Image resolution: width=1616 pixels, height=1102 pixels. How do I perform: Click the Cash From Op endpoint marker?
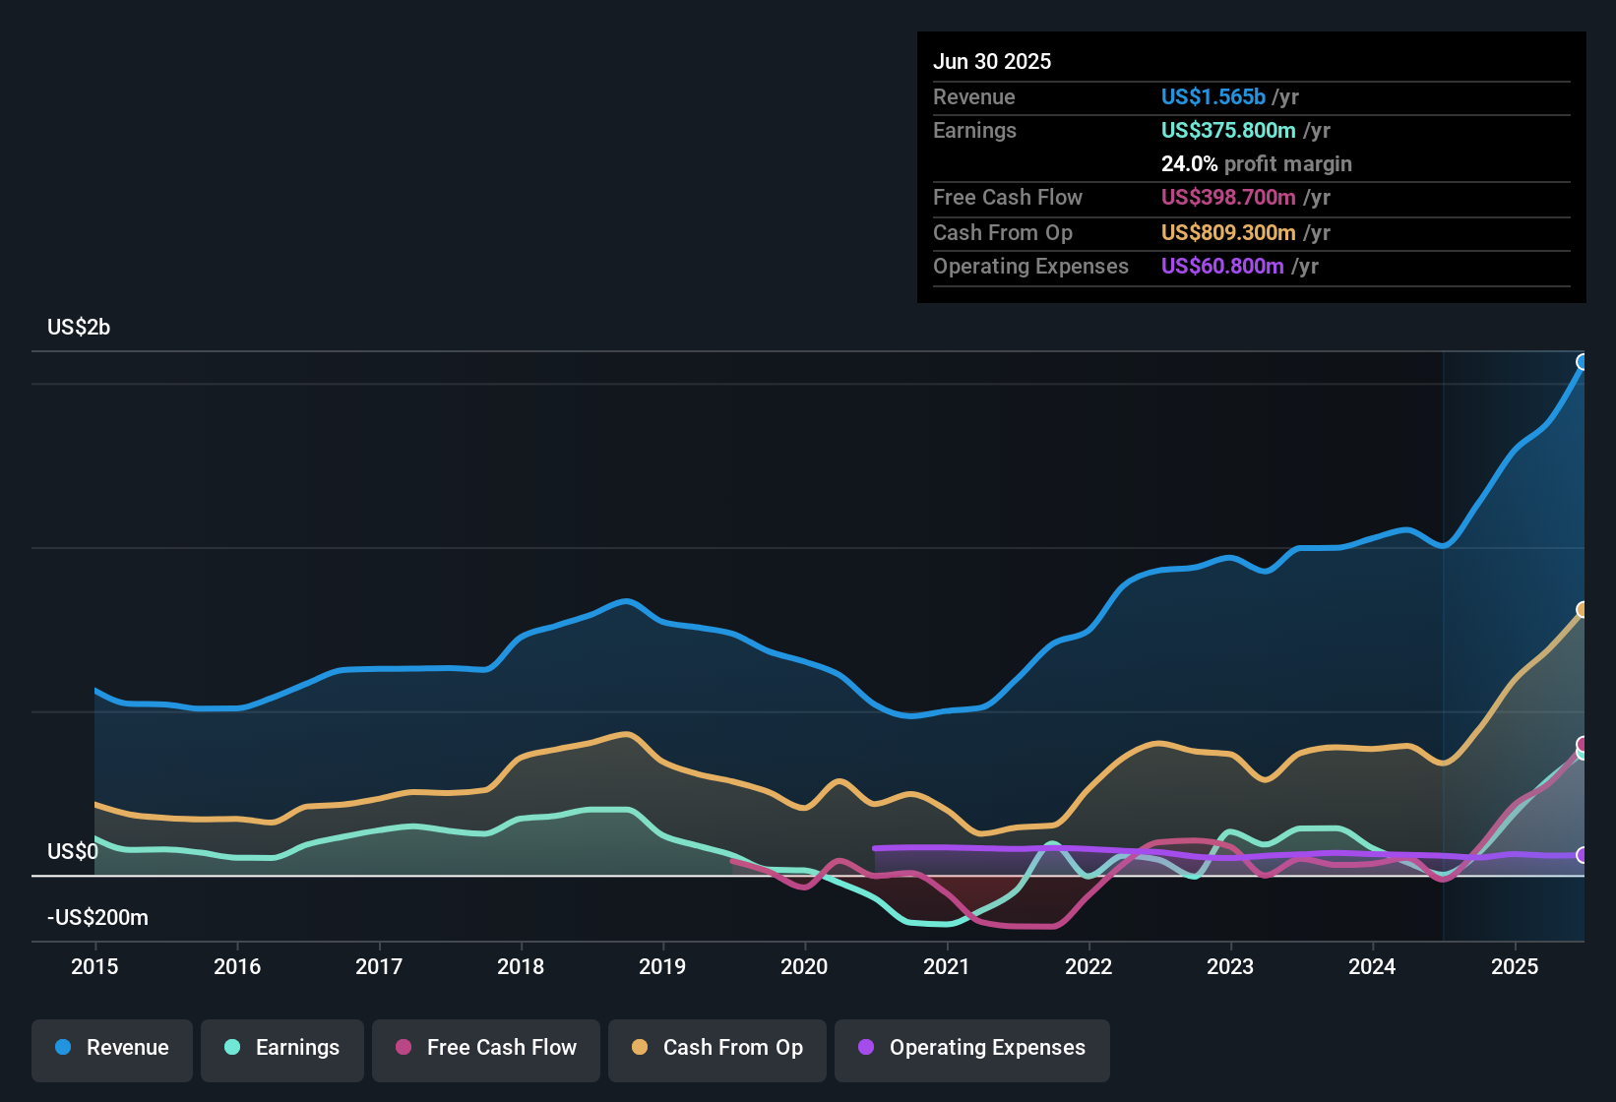pos(1583,610)
